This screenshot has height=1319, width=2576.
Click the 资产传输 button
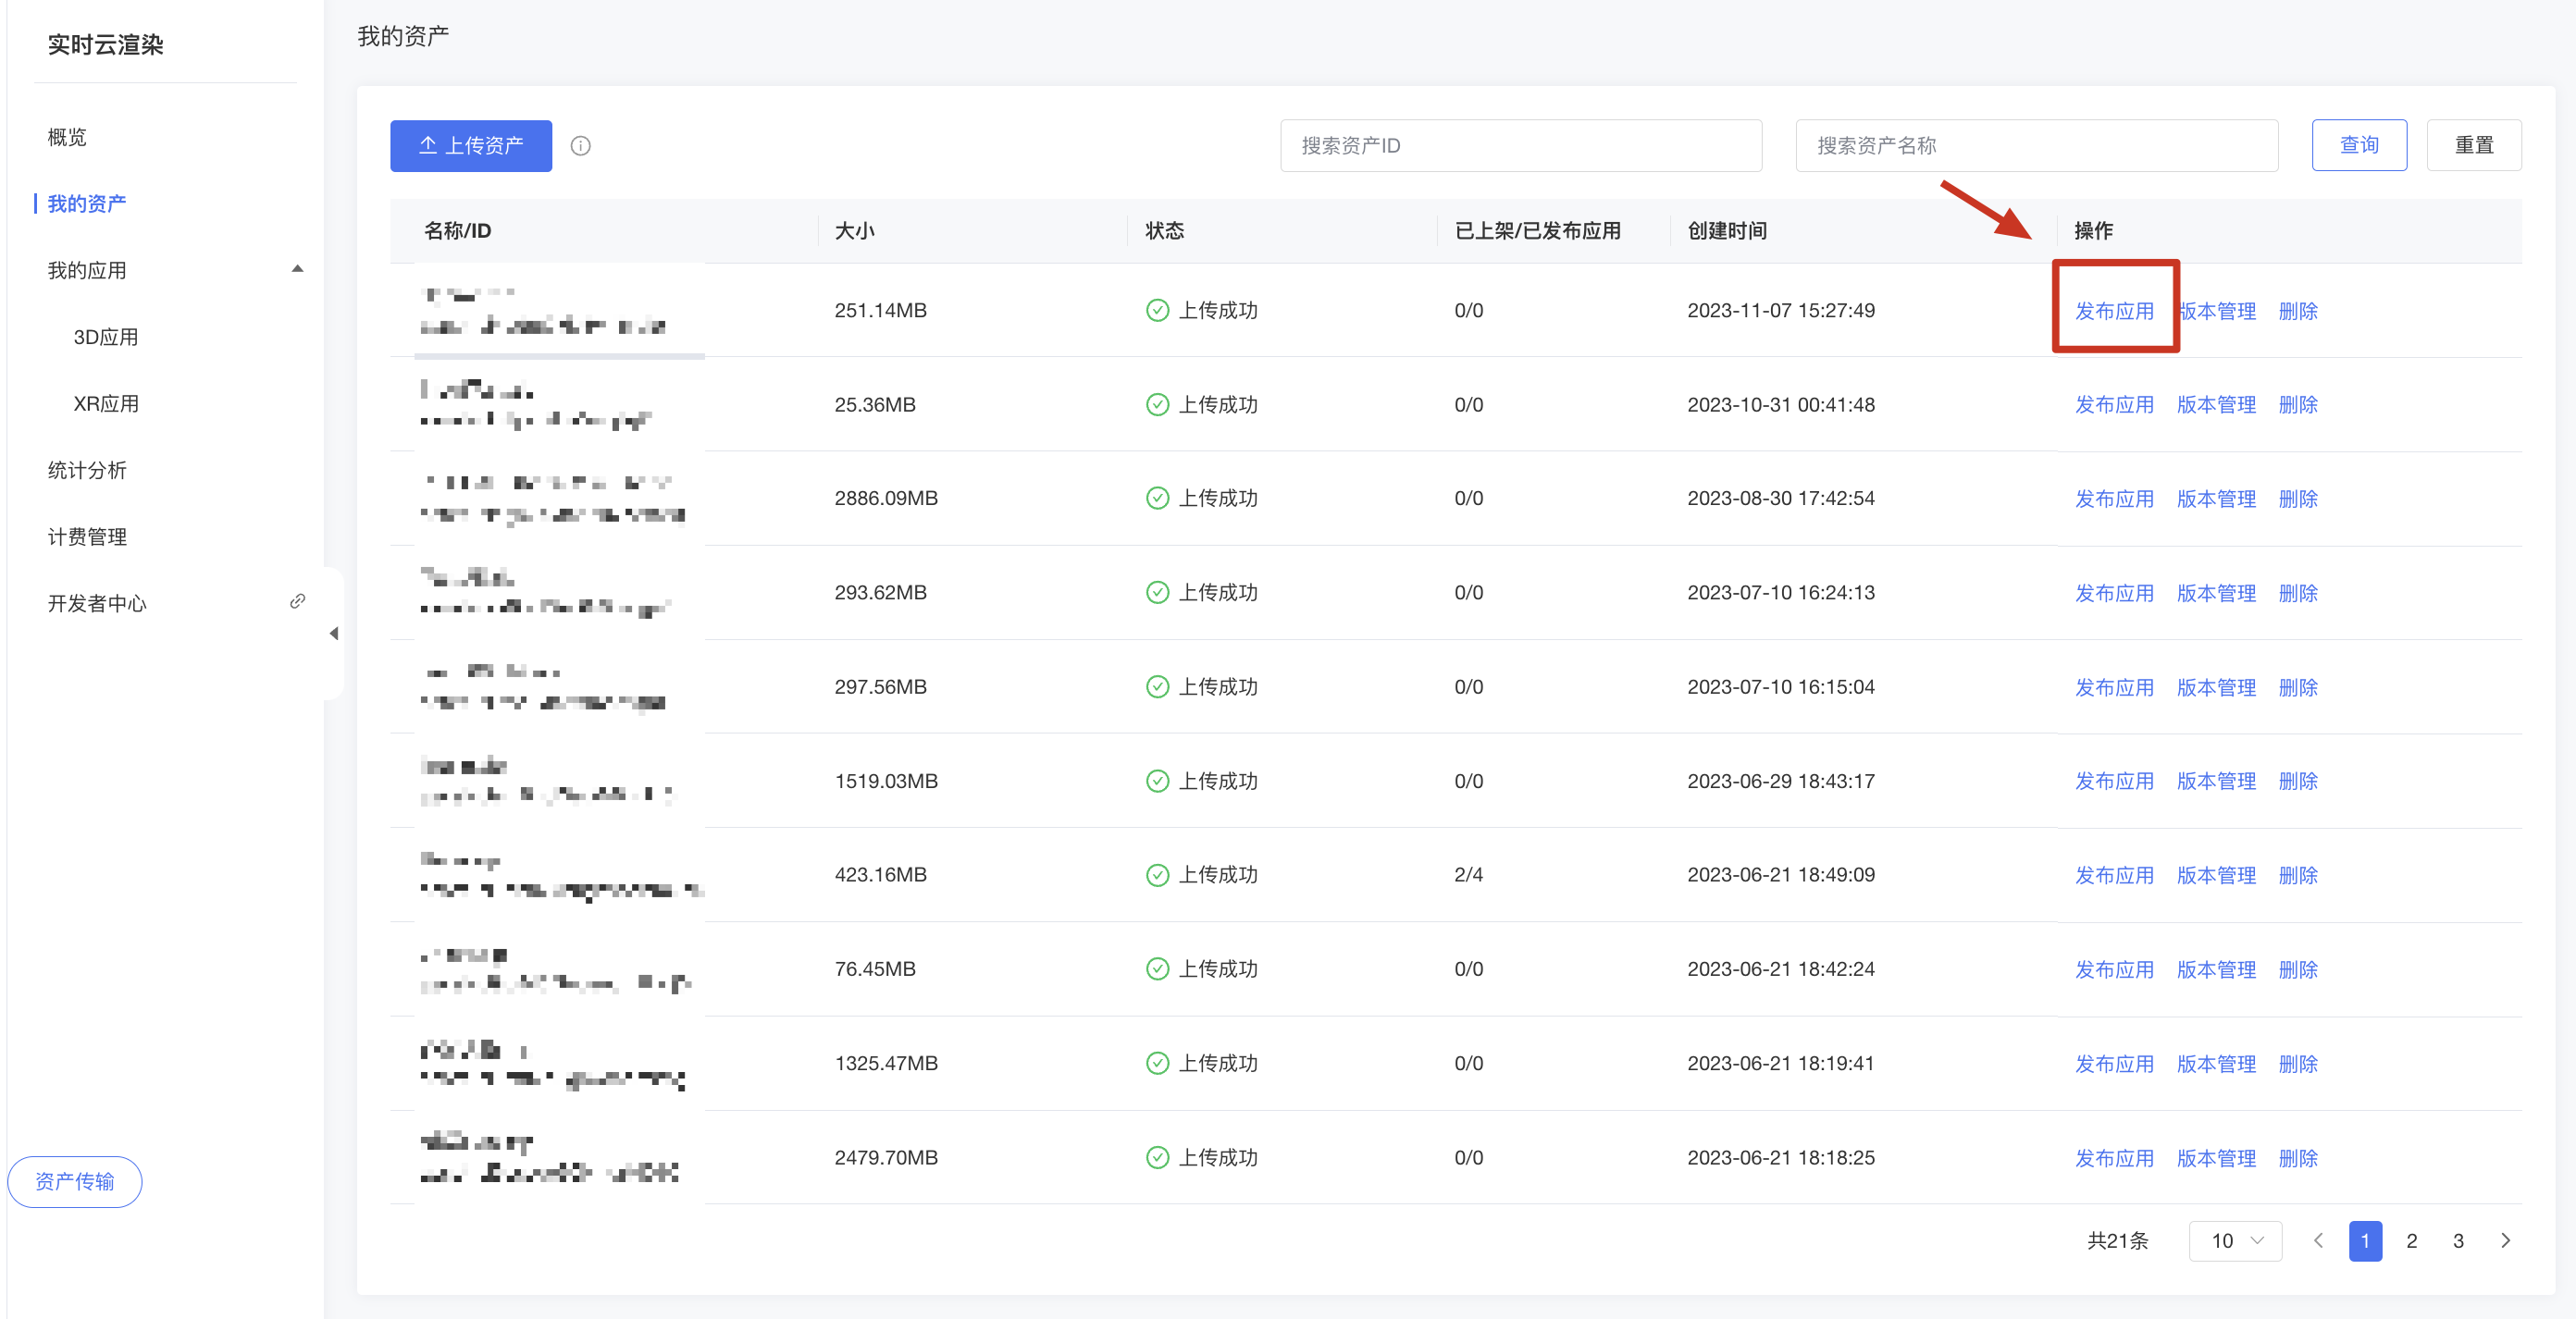(x=75, y=1182)
